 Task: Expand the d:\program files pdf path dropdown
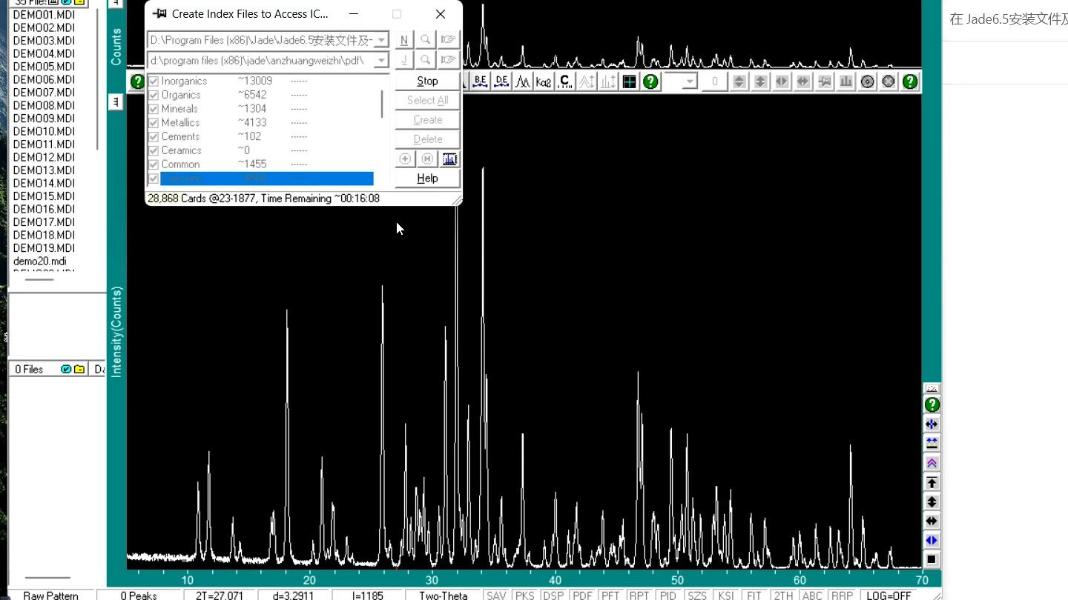[x=381, y=60]
